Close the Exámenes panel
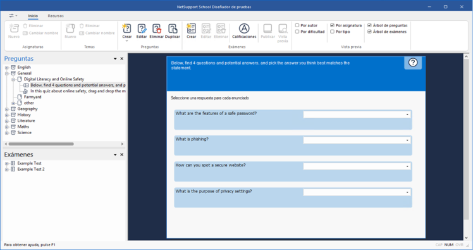 tap(122, 154)
